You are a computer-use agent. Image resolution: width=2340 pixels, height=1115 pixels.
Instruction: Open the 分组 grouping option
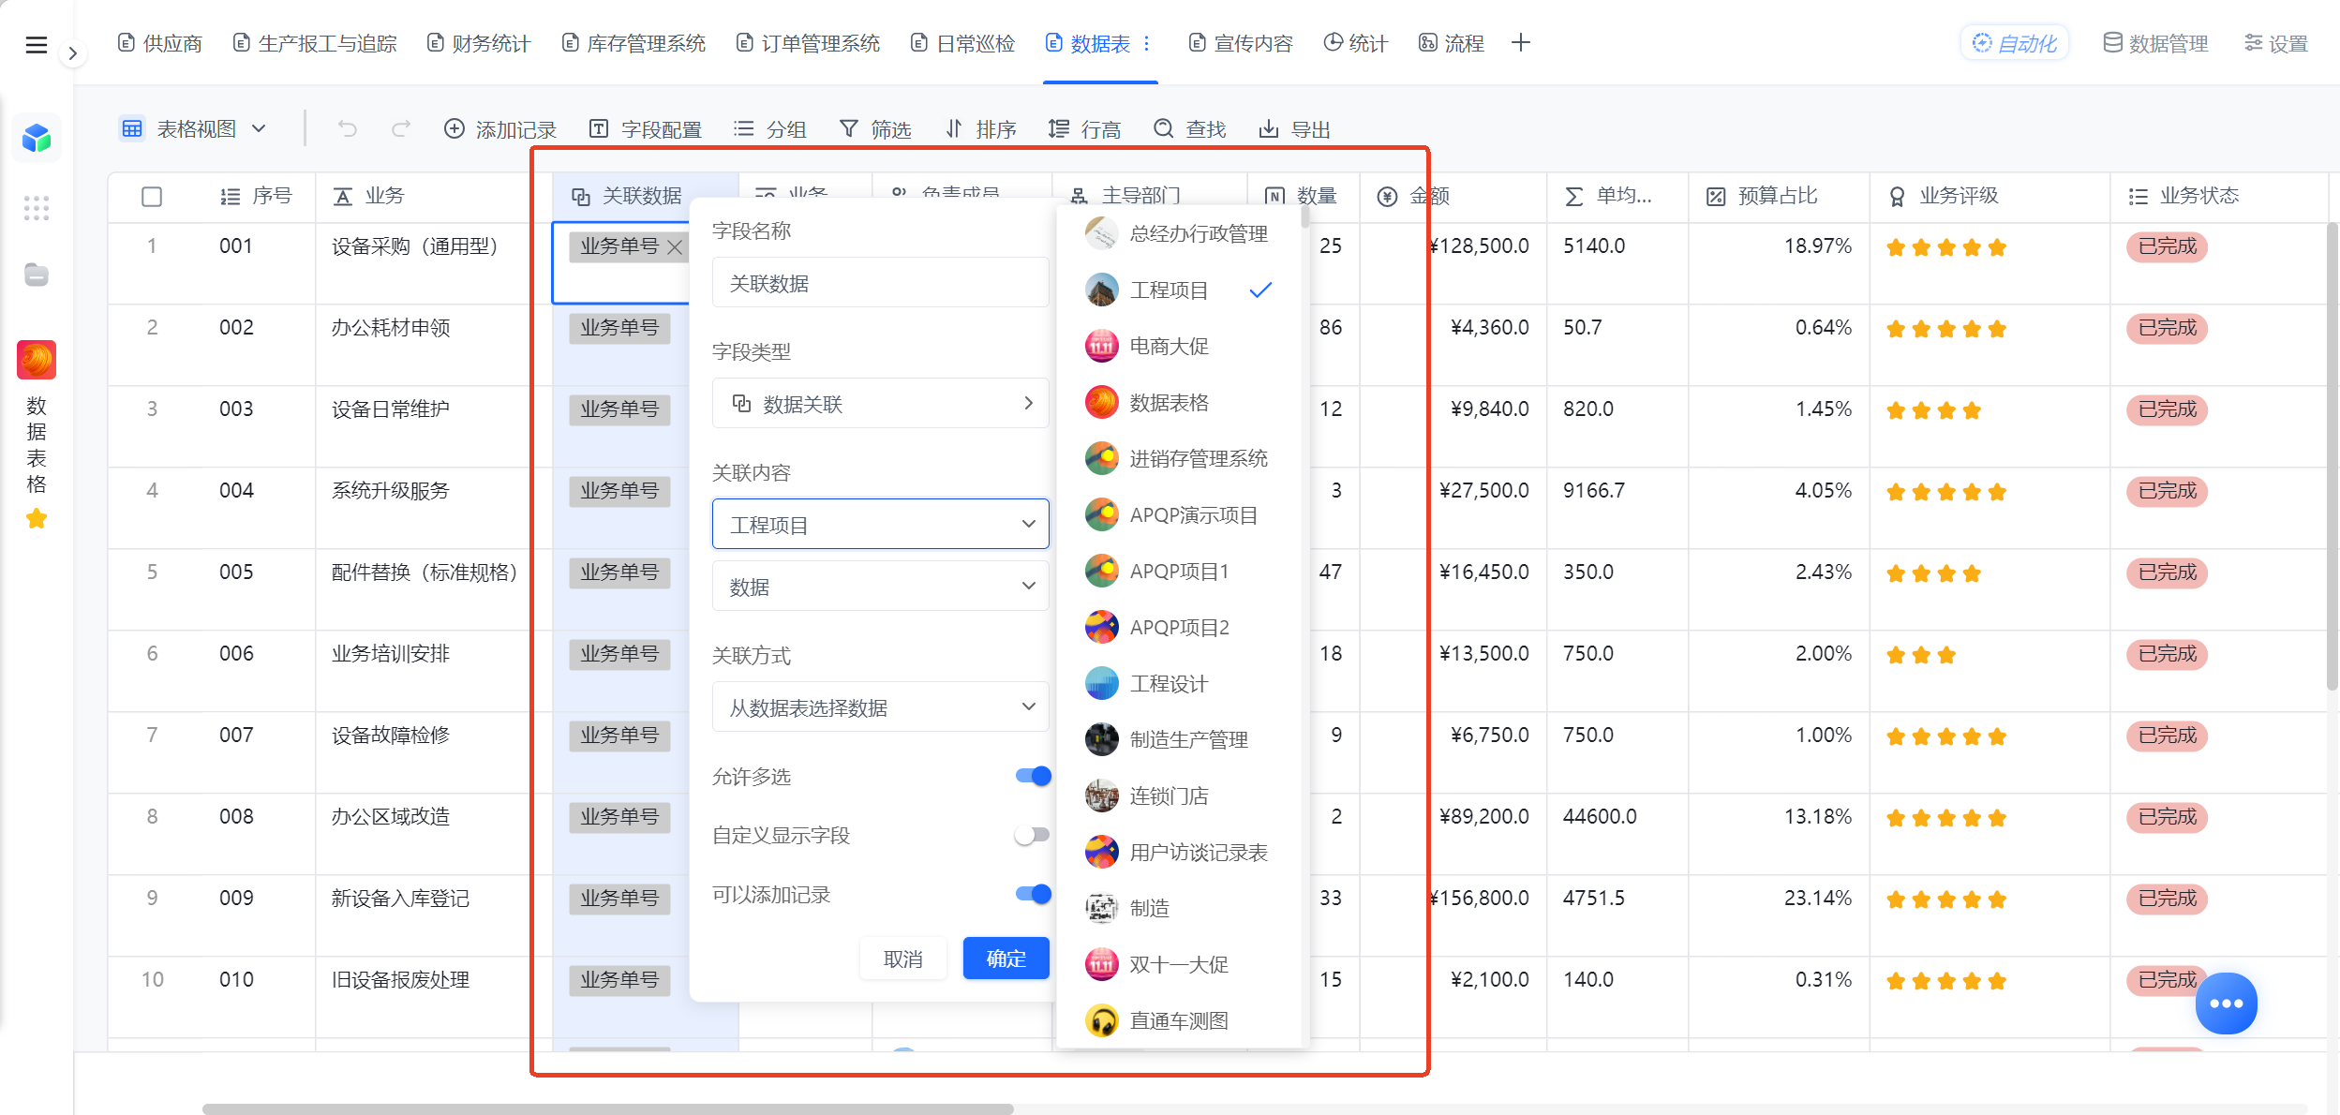[x=770, y=128]
